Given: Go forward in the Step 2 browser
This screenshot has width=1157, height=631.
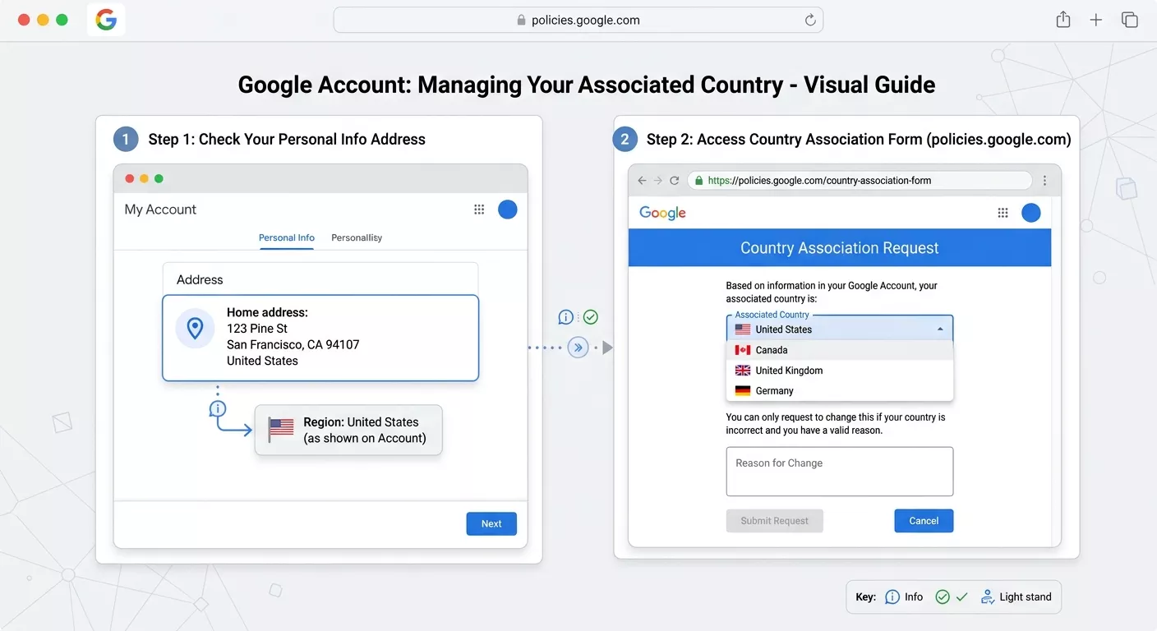Looking at the screenshot, I should pos(658,181).
